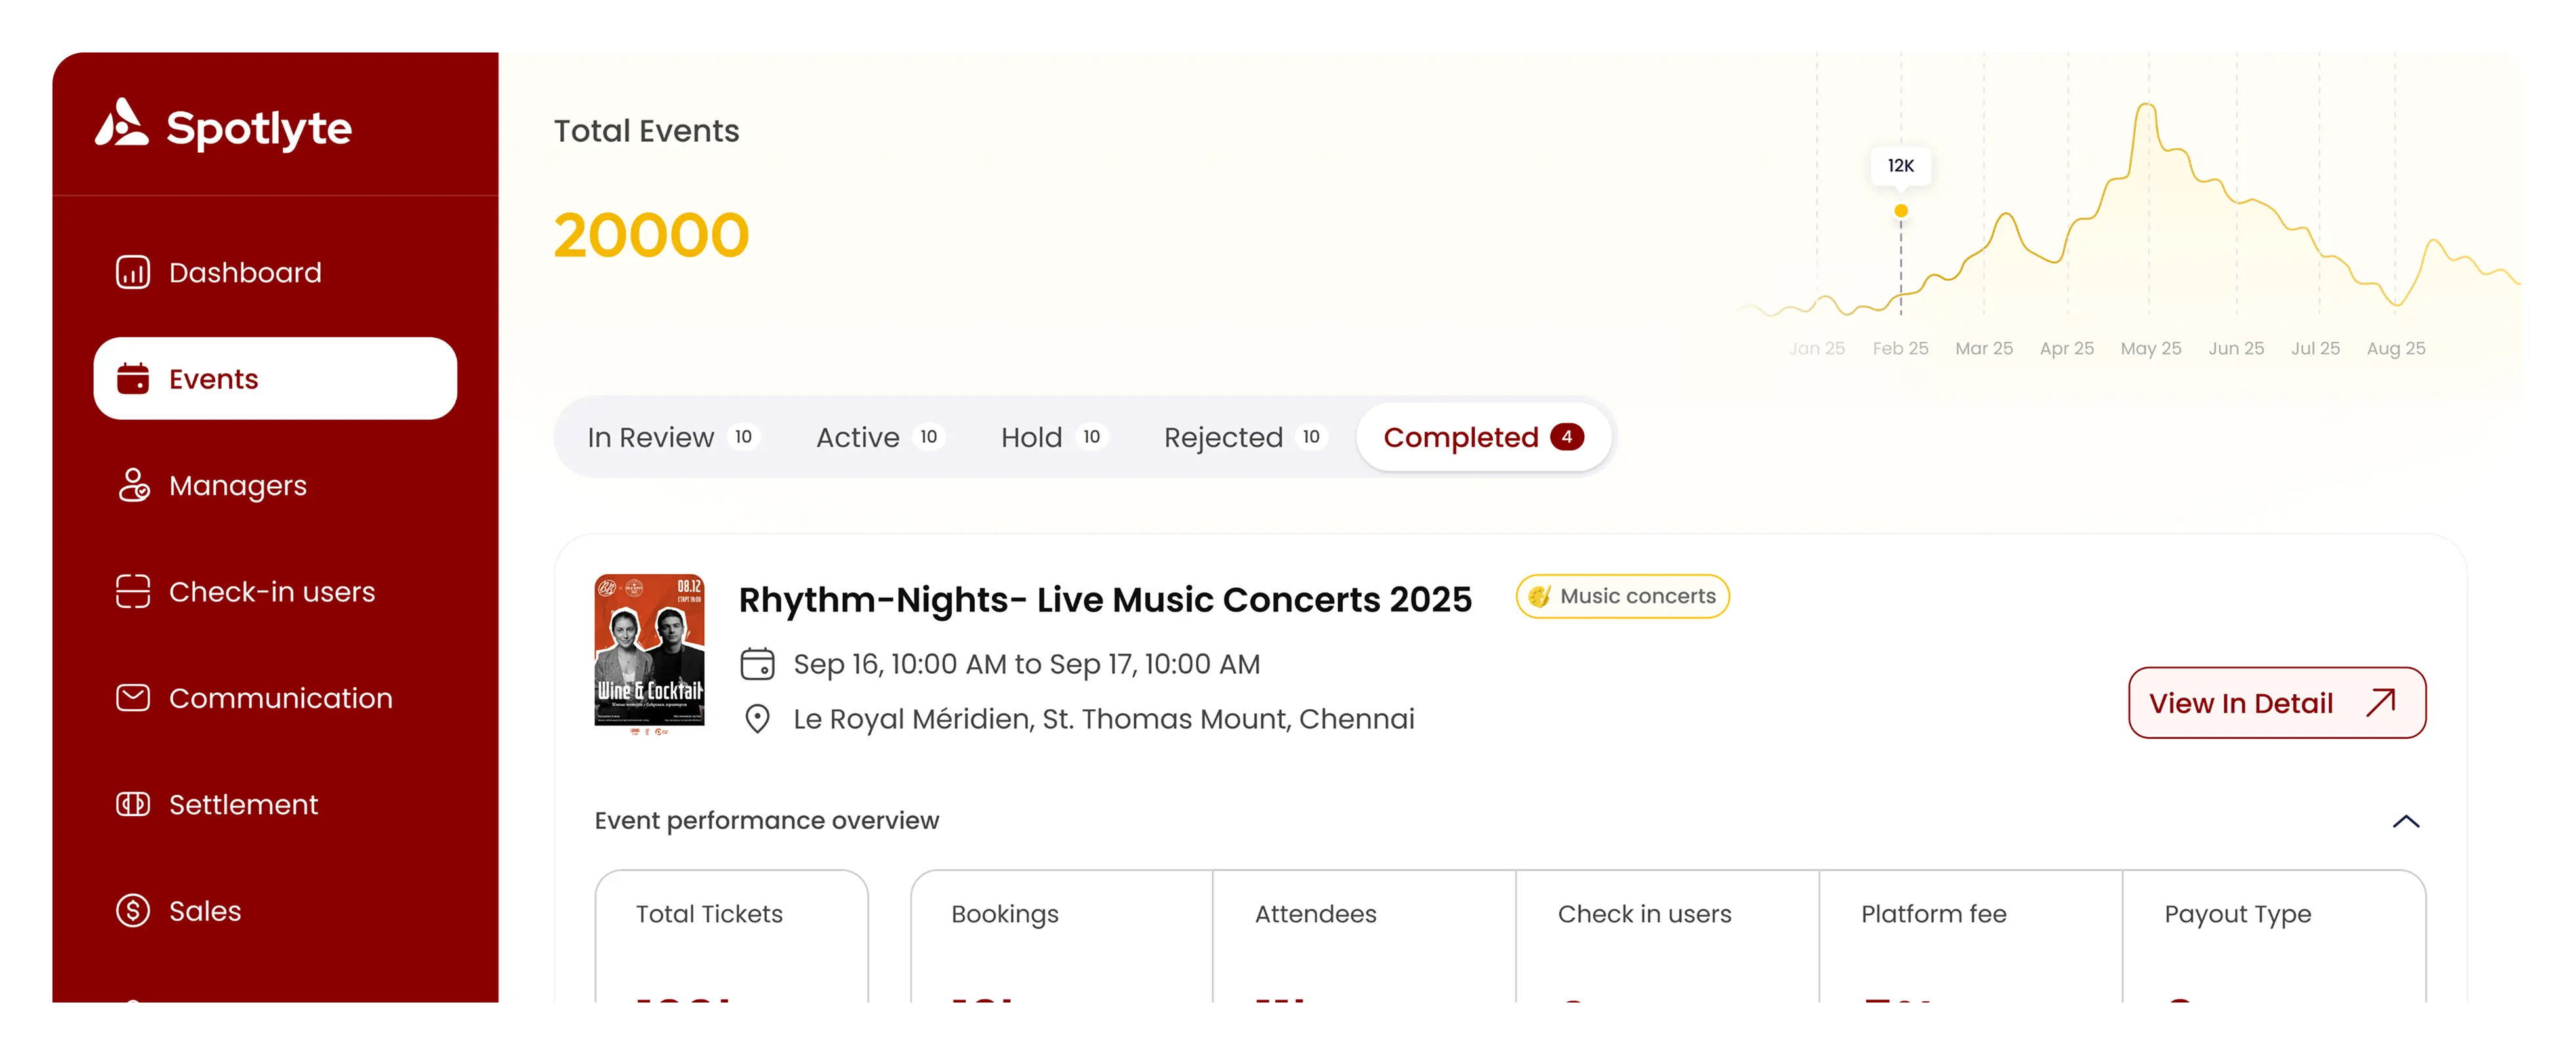Switch to the In Review tab

[672, 438]
